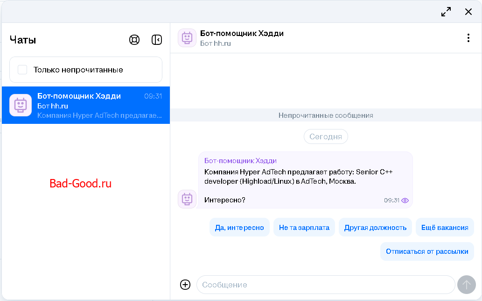The width and height of the screenshot is (482, 301).
Task: Click the eye read-status icon
Action: point(405,200)
